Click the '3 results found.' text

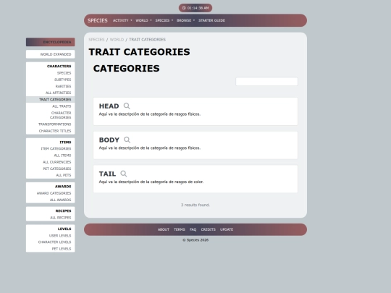[x=195, y=205]
